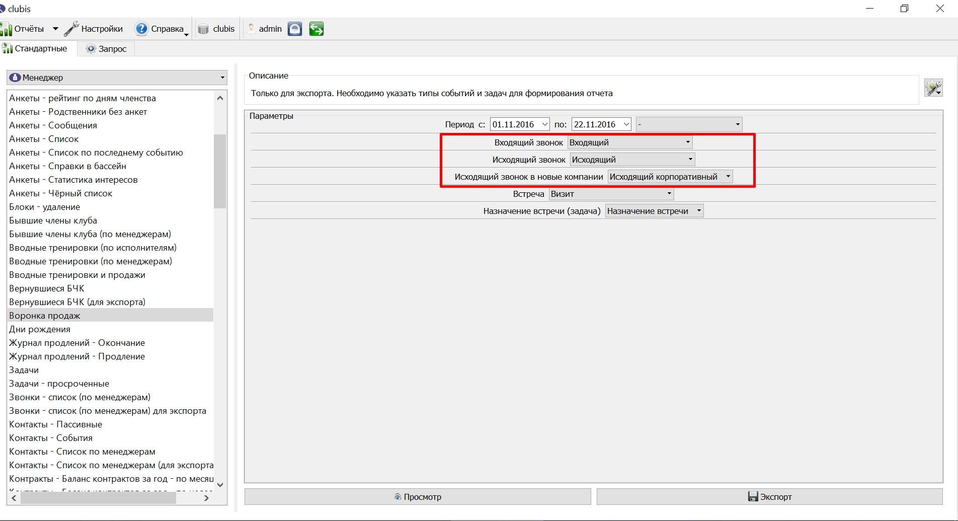
Task: Click the green switch arrows icon
Action: [316, 29]
